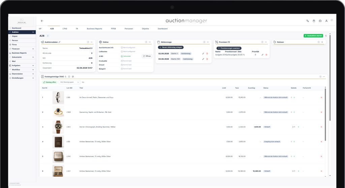Collapse the Aktionstage card

(x=208, y=42)
